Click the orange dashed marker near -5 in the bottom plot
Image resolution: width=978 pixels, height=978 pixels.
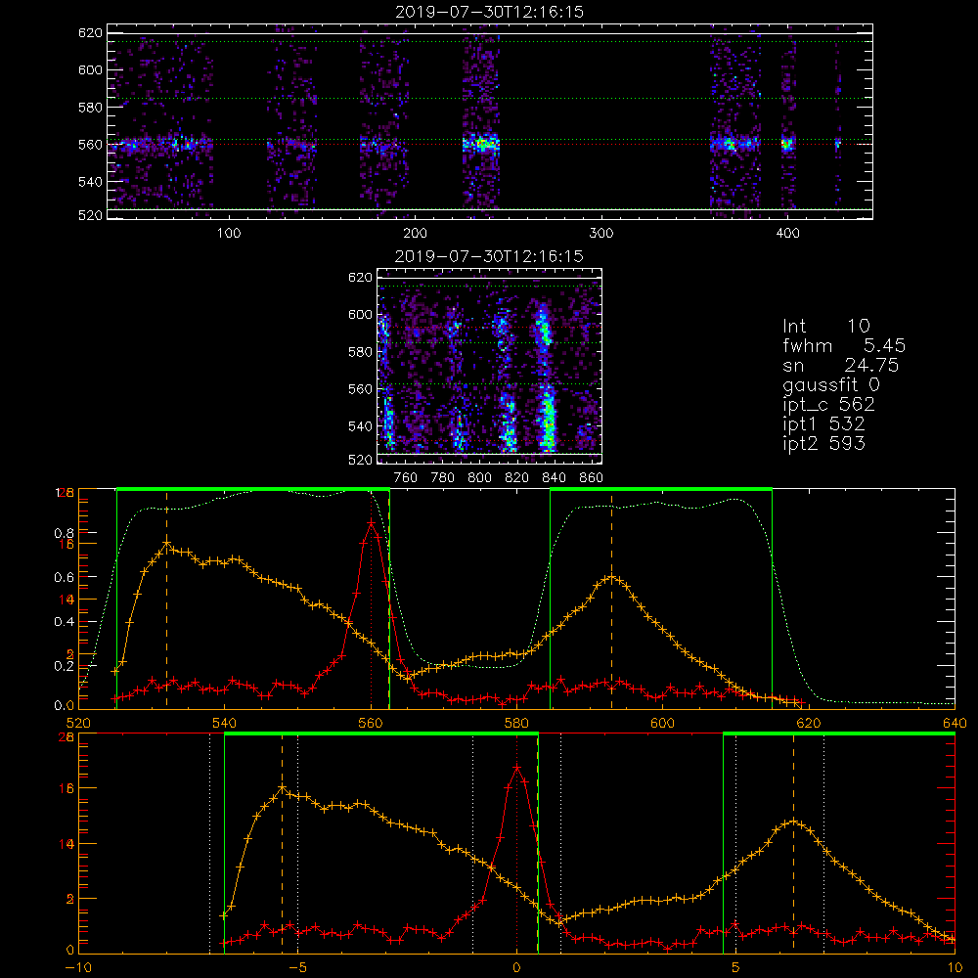(282, 843)
